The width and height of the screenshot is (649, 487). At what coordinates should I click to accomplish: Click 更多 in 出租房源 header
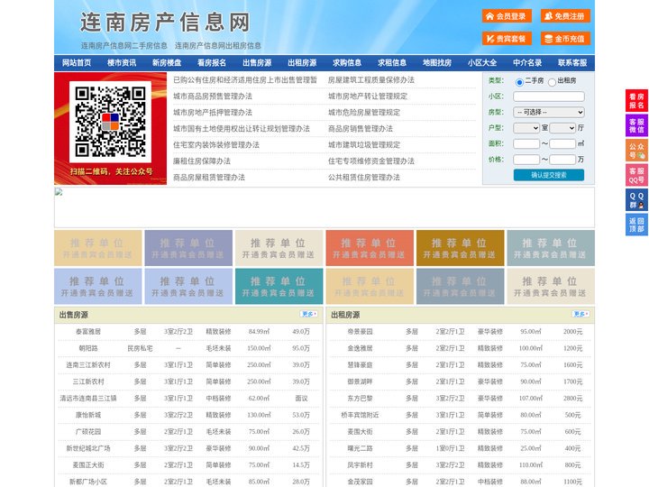click(580, 314)
